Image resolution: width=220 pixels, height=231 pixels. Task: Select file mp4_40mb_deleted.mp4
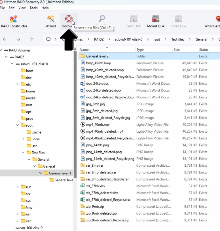coord(105,131)
